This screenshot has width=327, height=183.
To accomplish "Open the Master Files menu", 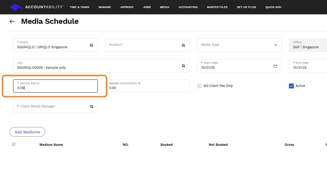I will (x=217, y=7).
